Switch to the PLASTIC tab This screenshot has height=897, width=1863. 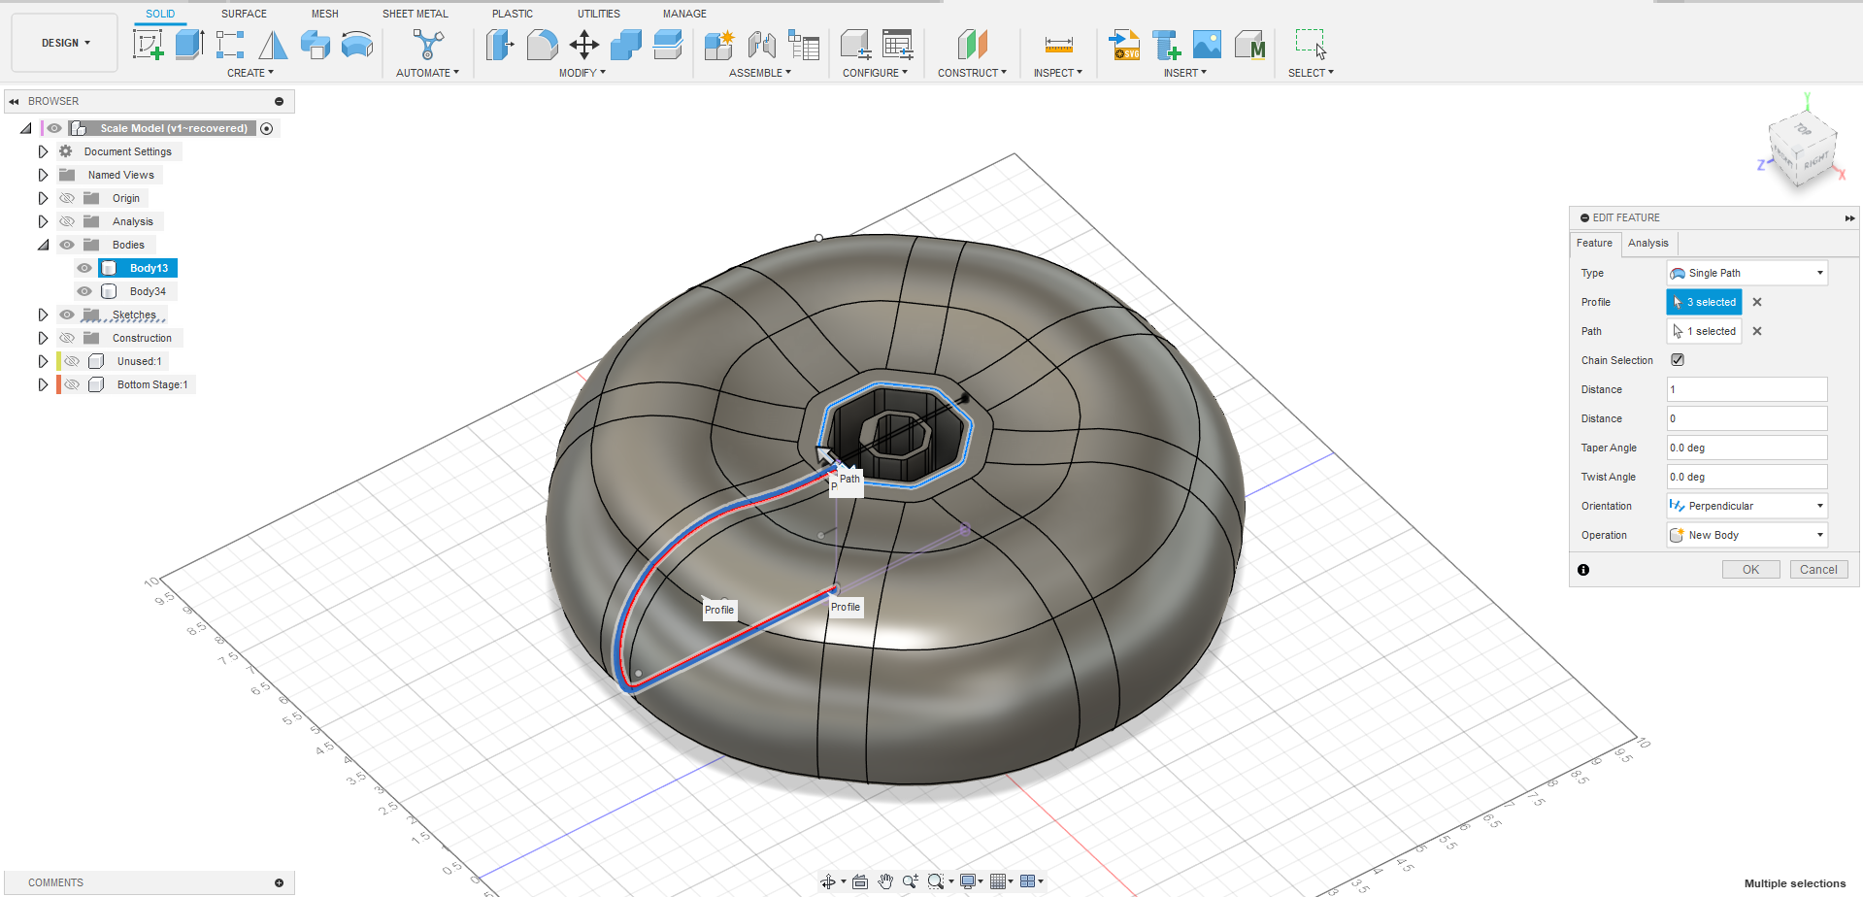[x=513, y=14]
